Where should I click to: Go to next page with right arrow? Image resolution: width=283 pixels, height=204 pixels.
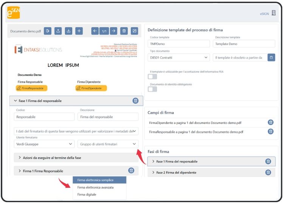pos(114,31)
